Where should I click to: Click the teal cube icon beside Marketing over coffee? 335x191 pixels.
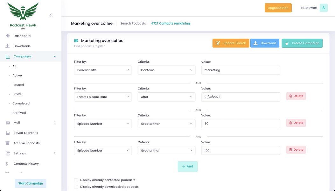coord(76,40)
